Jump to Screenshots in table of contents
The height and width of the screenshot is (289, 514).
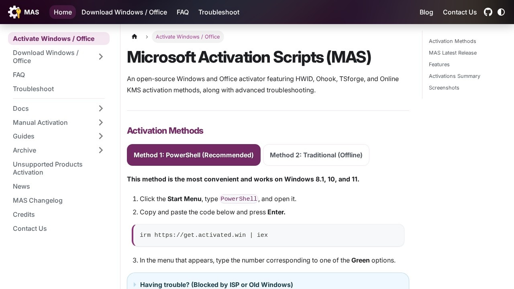[444, 88]
